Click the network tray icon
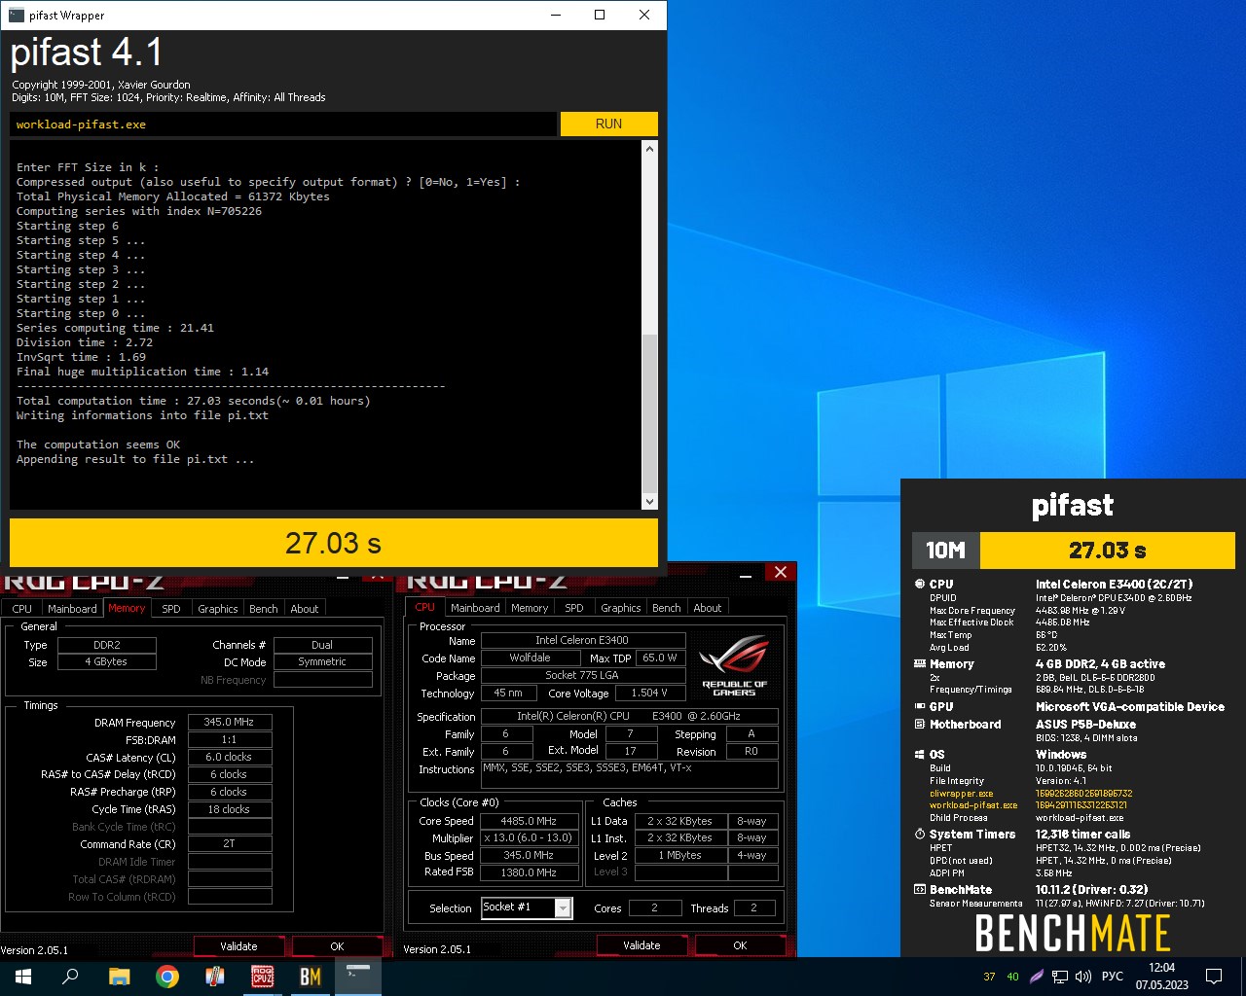This screenshot has width=1246, height=996. [1060, 977]
